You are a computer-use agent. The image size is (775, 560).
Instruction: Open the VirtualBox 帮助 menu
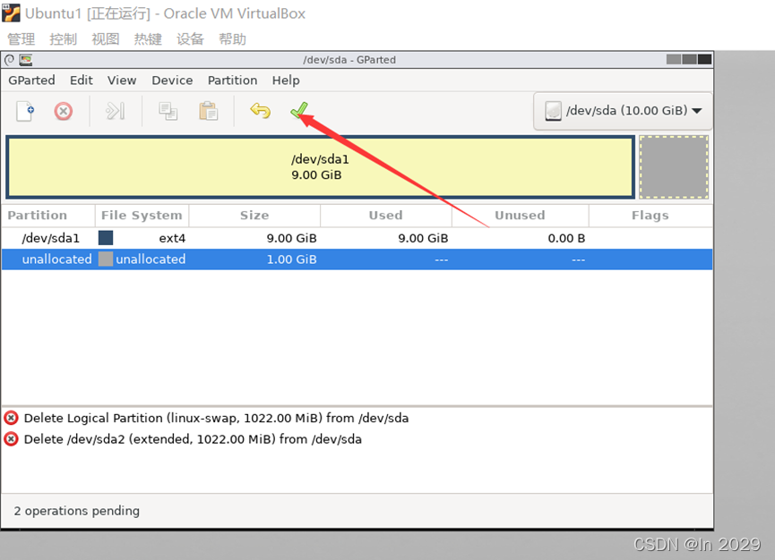(232, 39)
